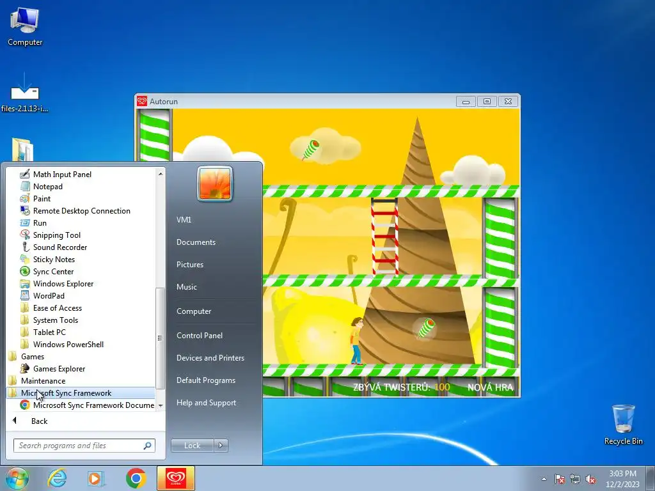The image size is (655, 491).
Task: Open Windows Media Player from the taskbar
Action: click(x=96, y=478)
